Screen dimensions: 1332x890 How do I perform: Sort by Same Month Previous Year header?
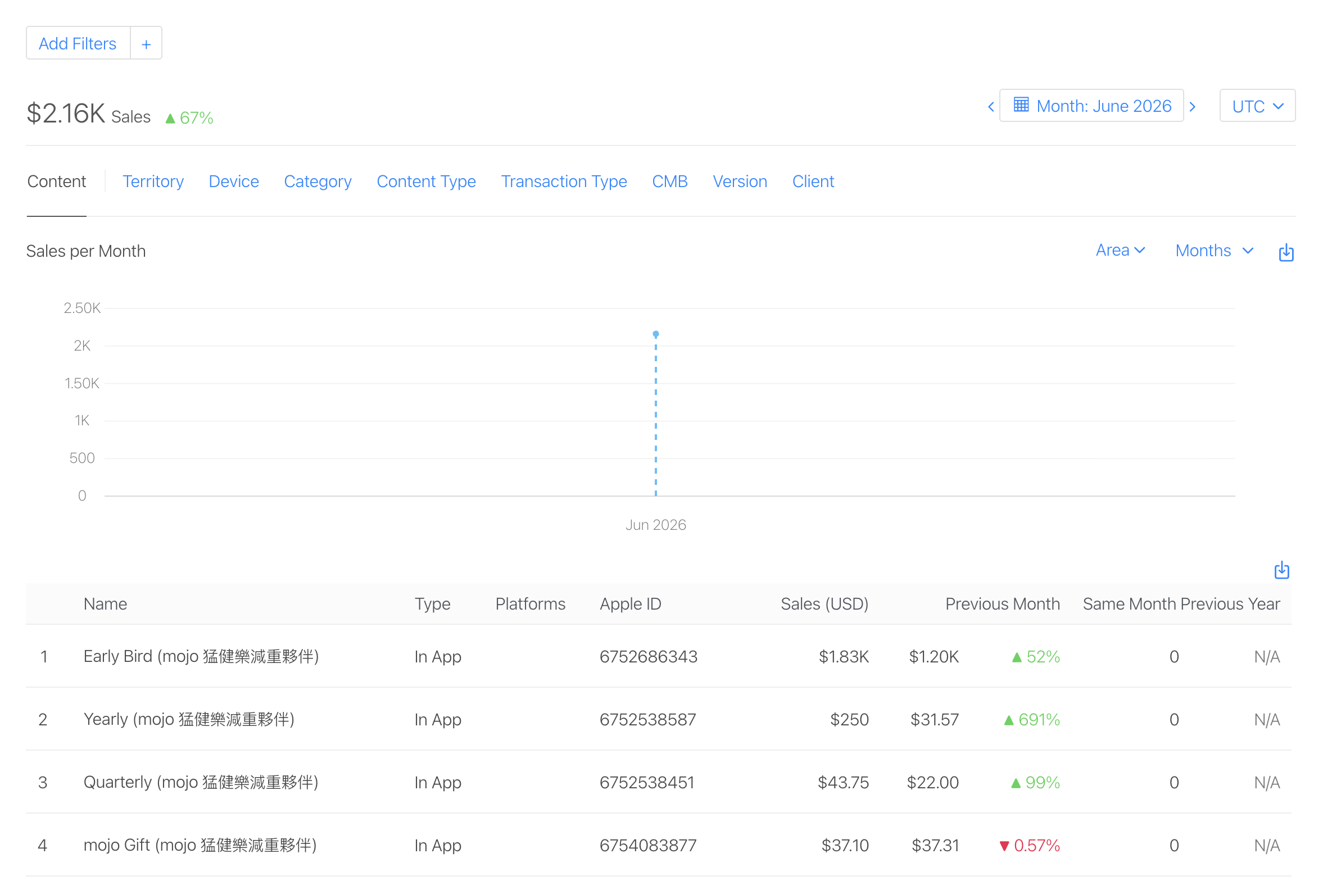(1181, 604)
